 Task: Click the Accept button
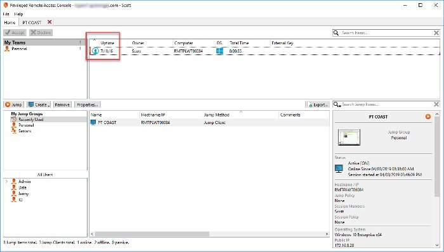(x=15, y=32)
